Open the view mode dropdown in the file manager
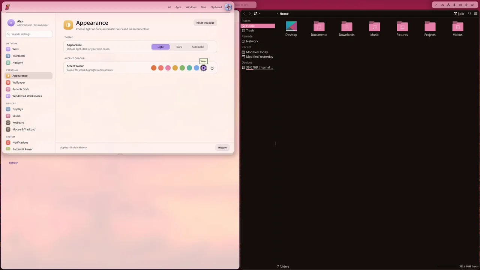The height and width of the screenshot is (270, 480). [x=257, y=13]
